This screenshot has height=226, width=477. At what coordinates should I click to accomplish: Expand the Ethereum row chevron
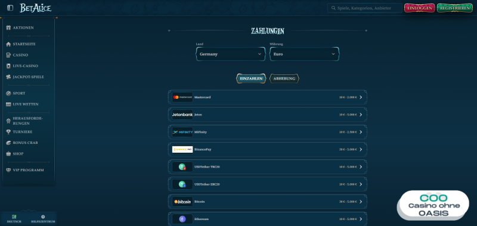361,219
